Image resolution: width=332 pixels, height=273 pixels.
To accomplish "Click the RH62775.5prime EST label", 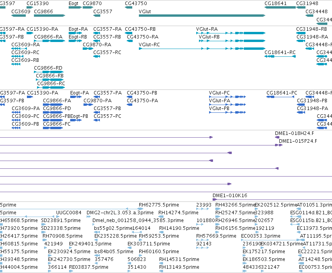I will click(159, 205).
